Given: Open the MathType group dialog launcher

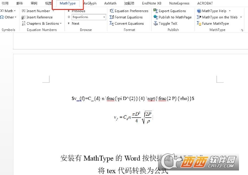Looking at the screenshot, I should tap(242, 30).
